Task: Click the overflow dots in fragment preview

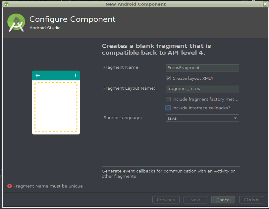Action: [x=76, y=75]
